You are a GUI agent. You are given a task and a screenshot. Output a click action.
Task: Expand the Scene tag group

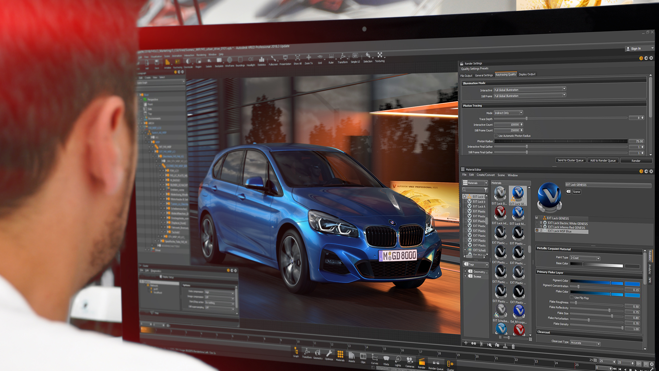pyautogui.click(x=465, y=276)
